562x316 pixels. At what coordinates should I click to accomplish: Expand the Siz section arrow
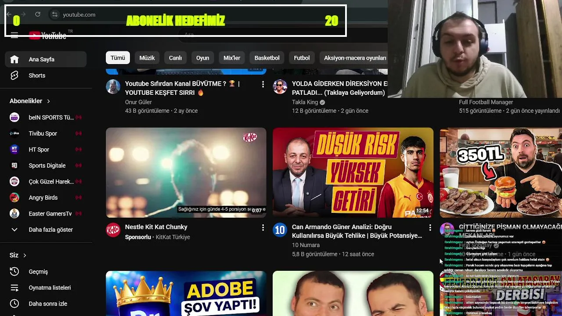click(x=25, y=255)
